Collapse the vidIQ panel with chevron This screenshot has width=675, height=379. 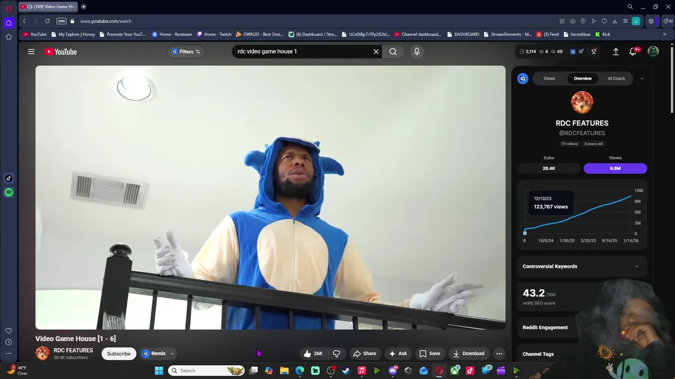[642, 78]
